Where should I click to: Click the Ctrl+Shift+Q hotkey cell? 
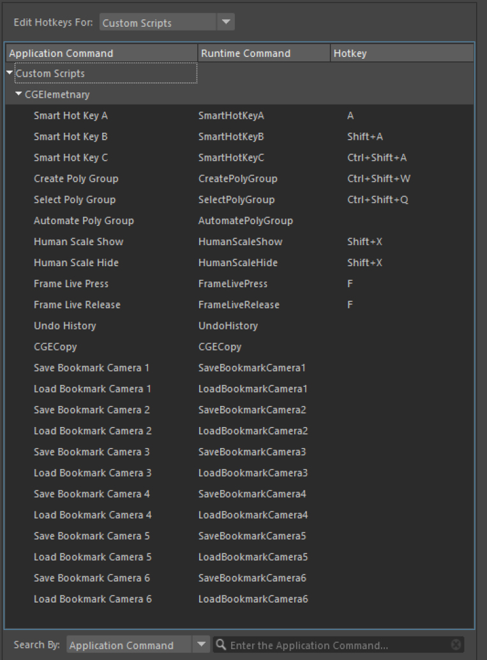378,200
